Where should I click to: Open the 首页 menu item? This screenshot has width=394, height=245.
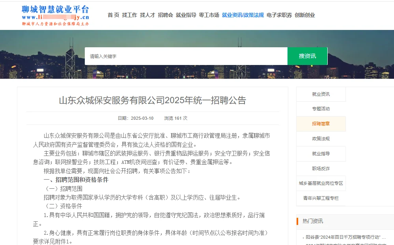pos(113,15)
